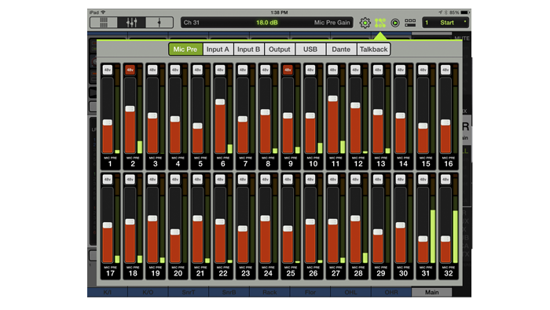Image resolution: width=550 pixels, height=310 pixels.
Task: Click Mic Pre 32 gain fader handle
Action: (x=445, y=239)
